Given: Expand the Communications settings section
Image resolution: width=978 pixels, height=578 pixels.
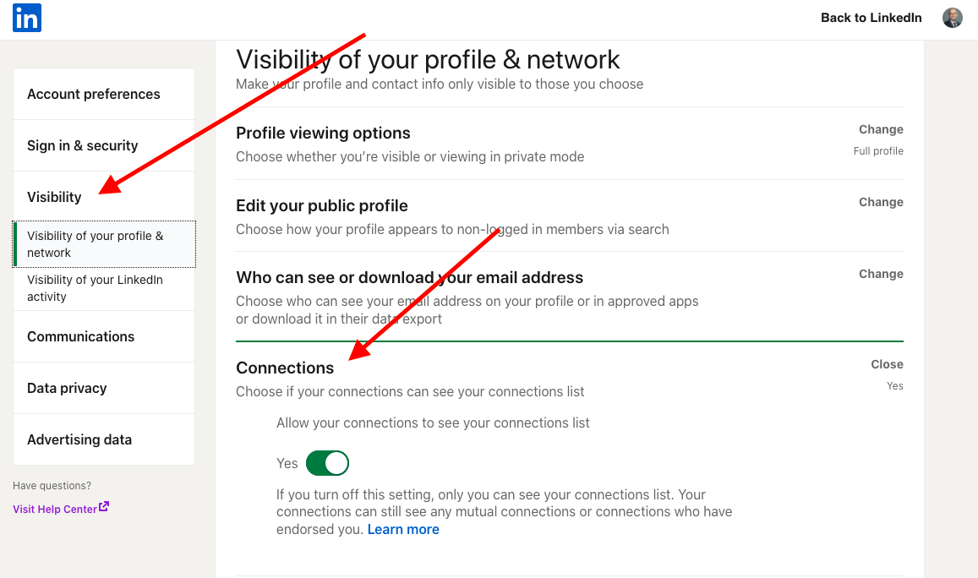Looking at the screenshot, I should (x=80, y=336).
